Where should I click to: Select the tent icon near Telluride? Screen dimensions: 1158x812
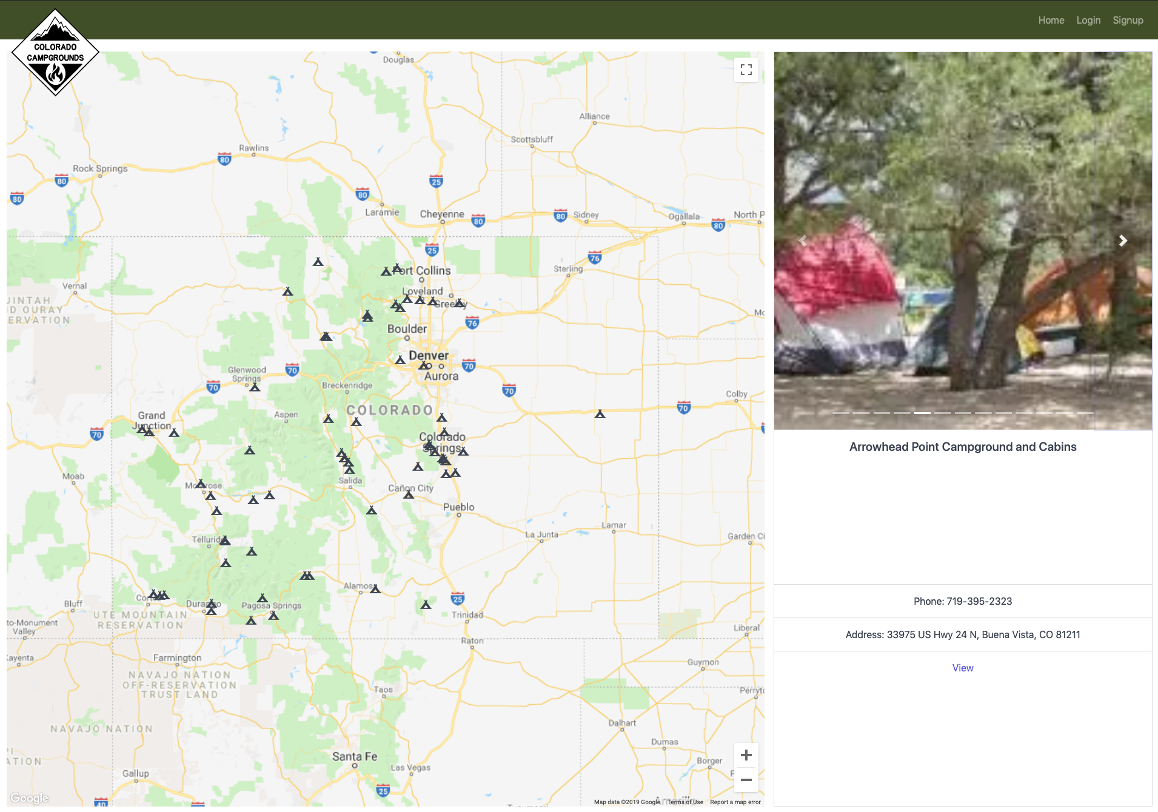pyautogui.click(x=226, y=539)
